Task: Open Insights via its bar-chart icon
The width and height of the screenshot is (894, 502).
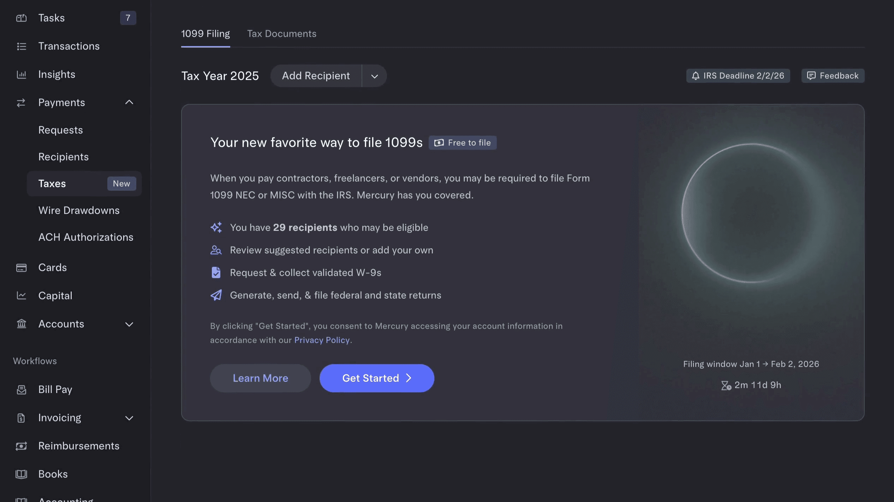Action: (21, 74)
